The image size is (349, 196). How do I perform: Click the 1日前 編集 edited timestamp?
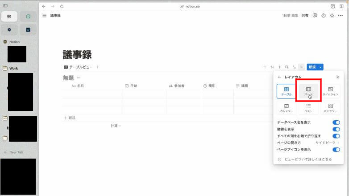pyautogui.click(x=290, y=15)
